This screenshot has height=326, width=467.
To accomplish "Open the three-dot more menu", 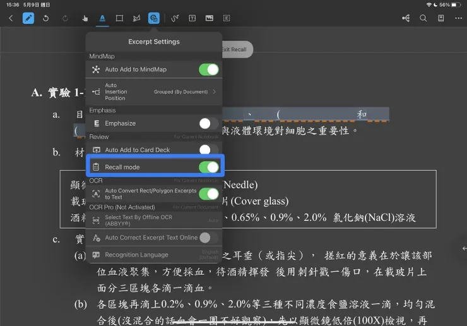I will pyautogui.click(x=458, y=18).
